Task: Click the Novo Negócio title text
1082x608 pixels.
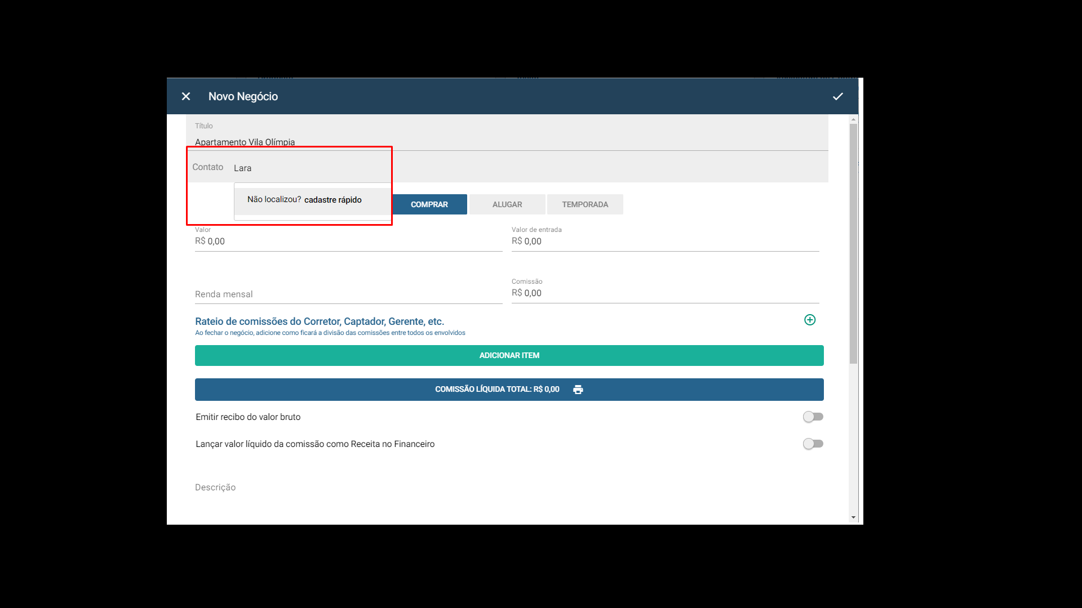Action: point(243,96)
